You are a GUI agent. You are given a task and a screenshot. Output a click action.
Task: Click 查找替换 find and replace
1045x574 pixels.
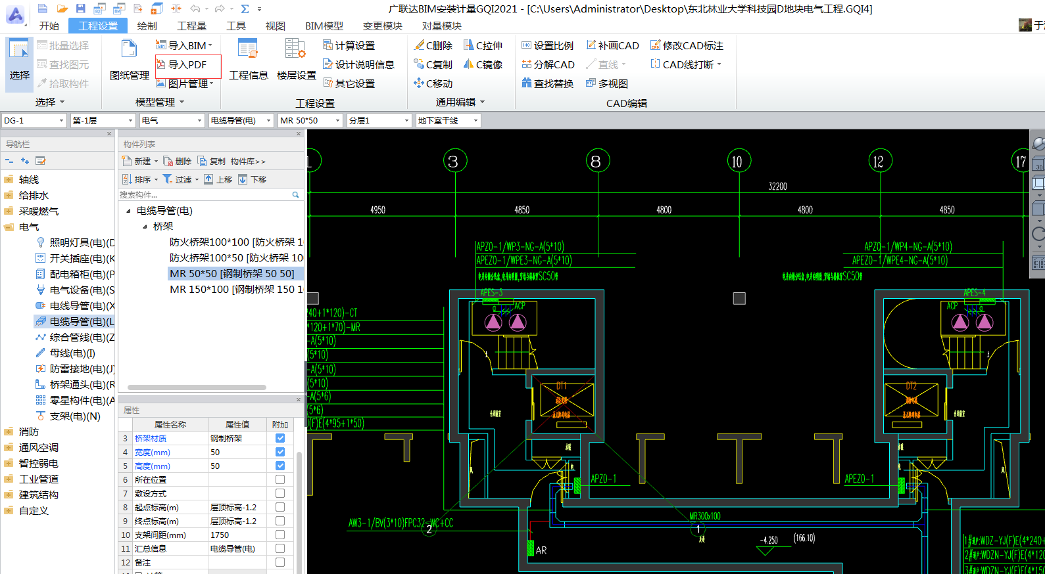tap(548, 83)
